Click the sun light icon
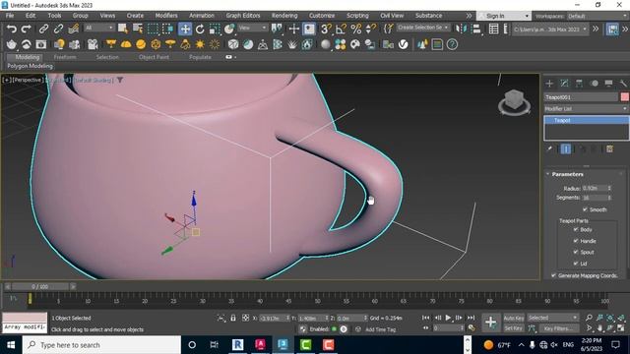The image size is (630, 354). tap(200, 44)
